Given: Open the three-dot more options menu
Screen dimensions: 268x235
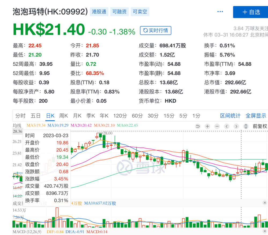Looking at the screenshot, I should 220,12.
